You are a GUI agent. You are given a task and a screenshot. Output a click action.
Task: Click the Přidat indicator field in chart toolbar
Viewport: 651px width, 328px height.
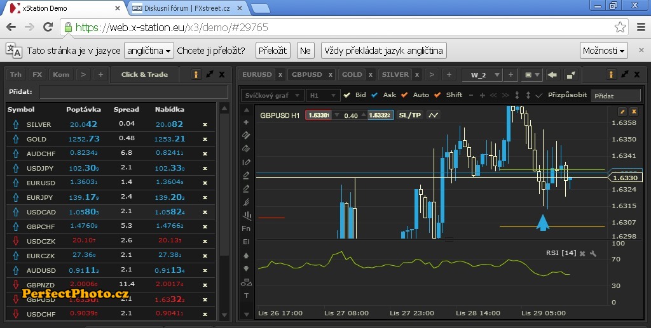(616, 96)
